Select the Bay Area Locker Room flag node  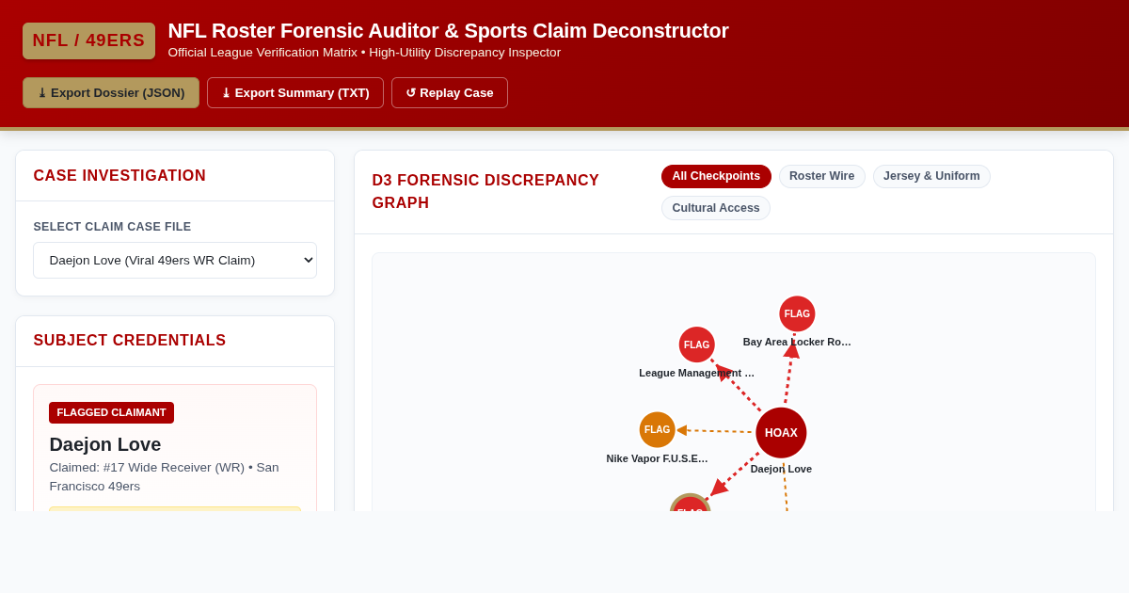(797, 313)
